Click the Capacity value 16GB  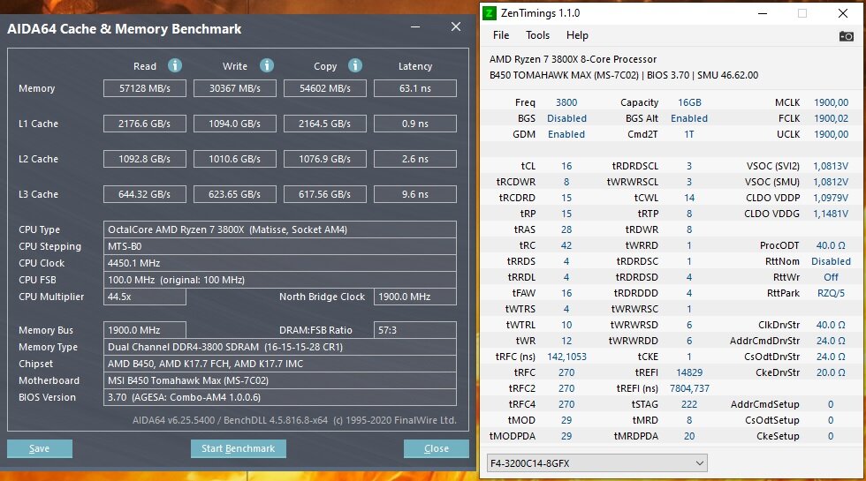coord(689,102)
